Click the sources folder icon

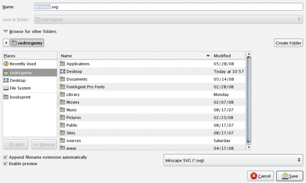tap(62, 140)
